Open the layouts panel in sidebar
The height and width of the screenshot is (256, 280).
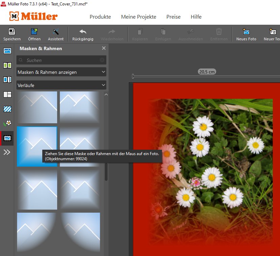pos(7,94)
